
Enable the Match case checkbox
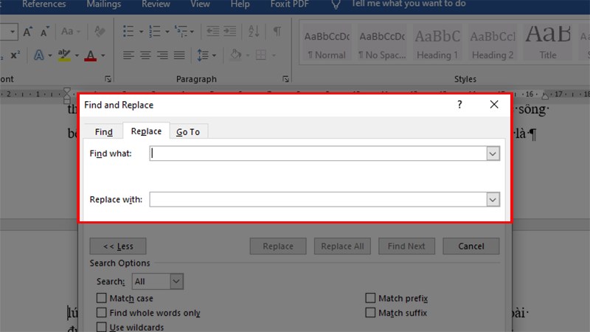(x=102, y=298)
